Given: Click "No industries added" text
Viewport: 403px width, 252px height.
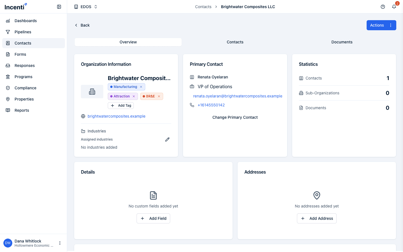Looking at the screenshot, I should (99, 147).
